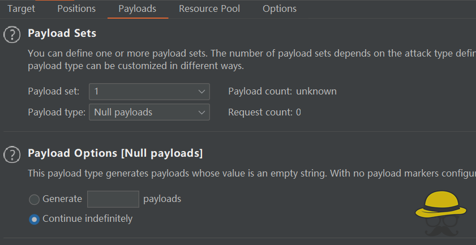Open the Payload type Null payloads dropdown

[x=149, y=113]
